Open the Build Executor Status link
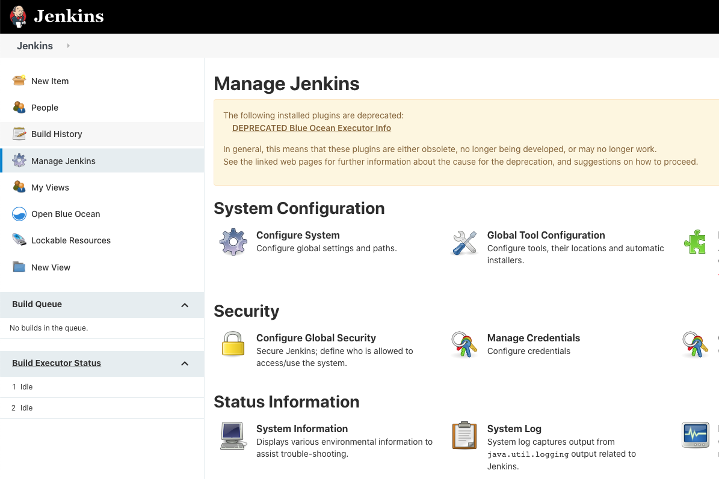The image size is (719, 479). pyautogui.click(x=57, y=363)
